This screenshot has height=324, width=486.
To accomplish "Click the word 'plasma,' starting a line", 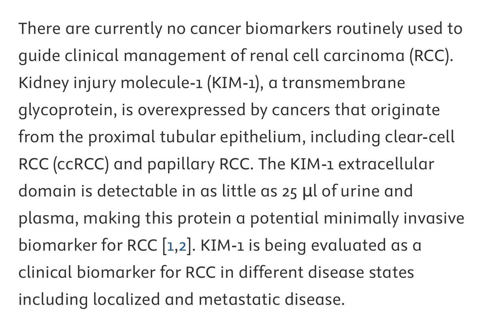I will click(46, 219).
